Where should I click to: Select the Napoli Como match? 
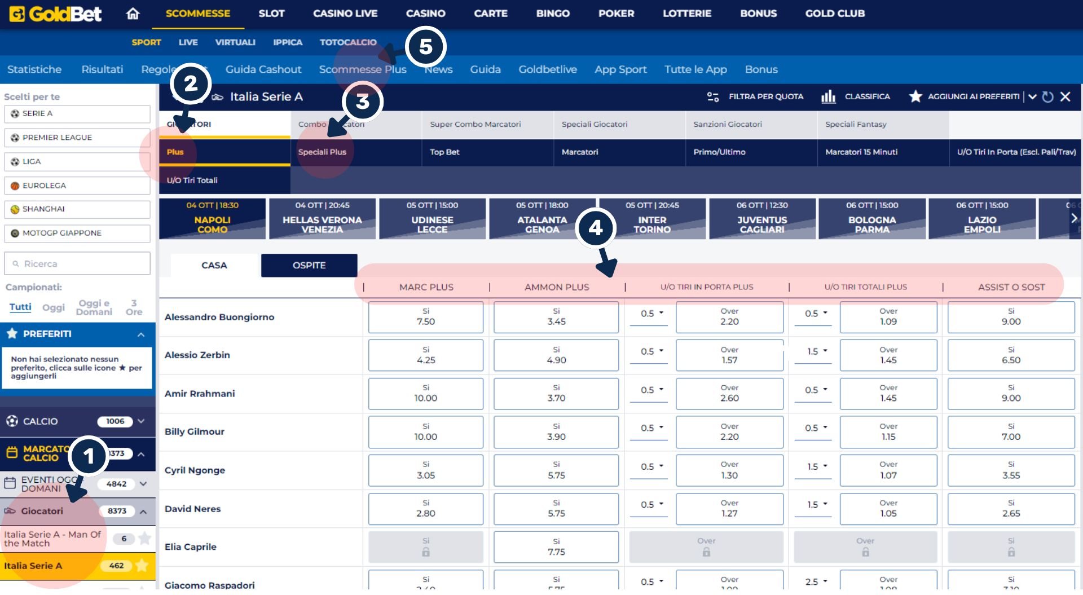click(212, 219)
